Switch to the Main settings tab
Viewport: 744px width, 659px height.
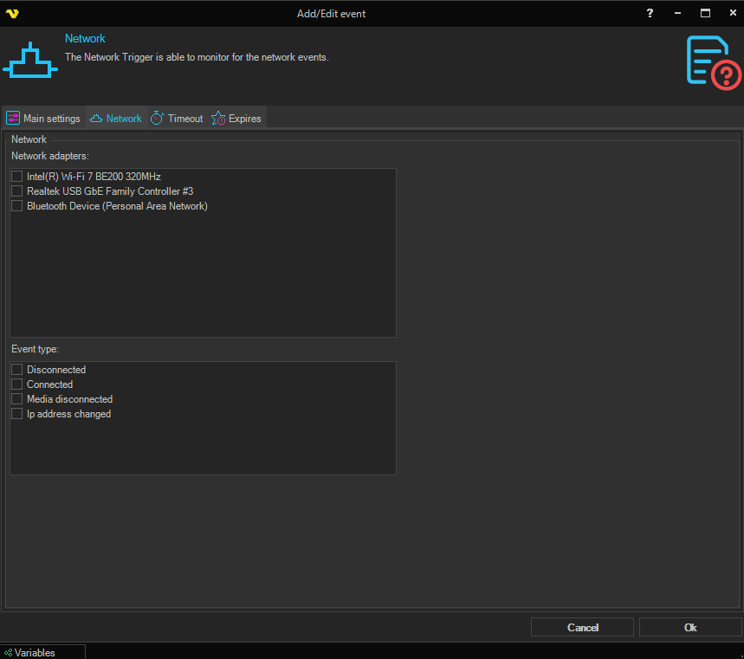click(x=51, y=119)
